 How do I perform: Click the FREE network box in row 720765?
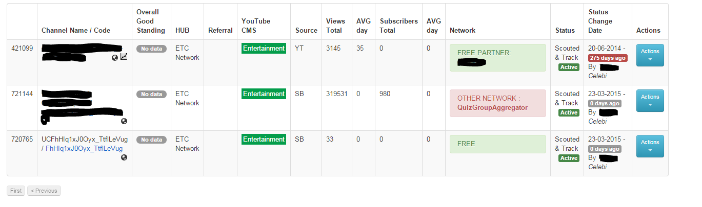[497, 144]
